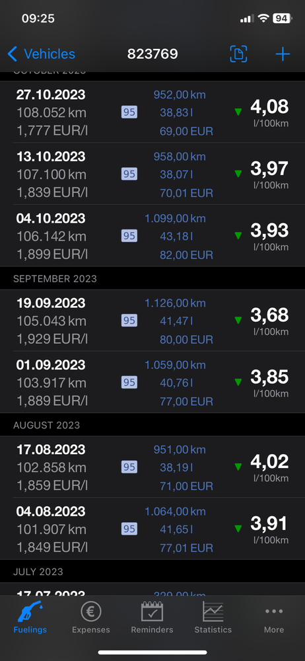Select the 01.09.2023 fueling record
This screenshot has height=661, width=305.
click(x=152, y=382)
